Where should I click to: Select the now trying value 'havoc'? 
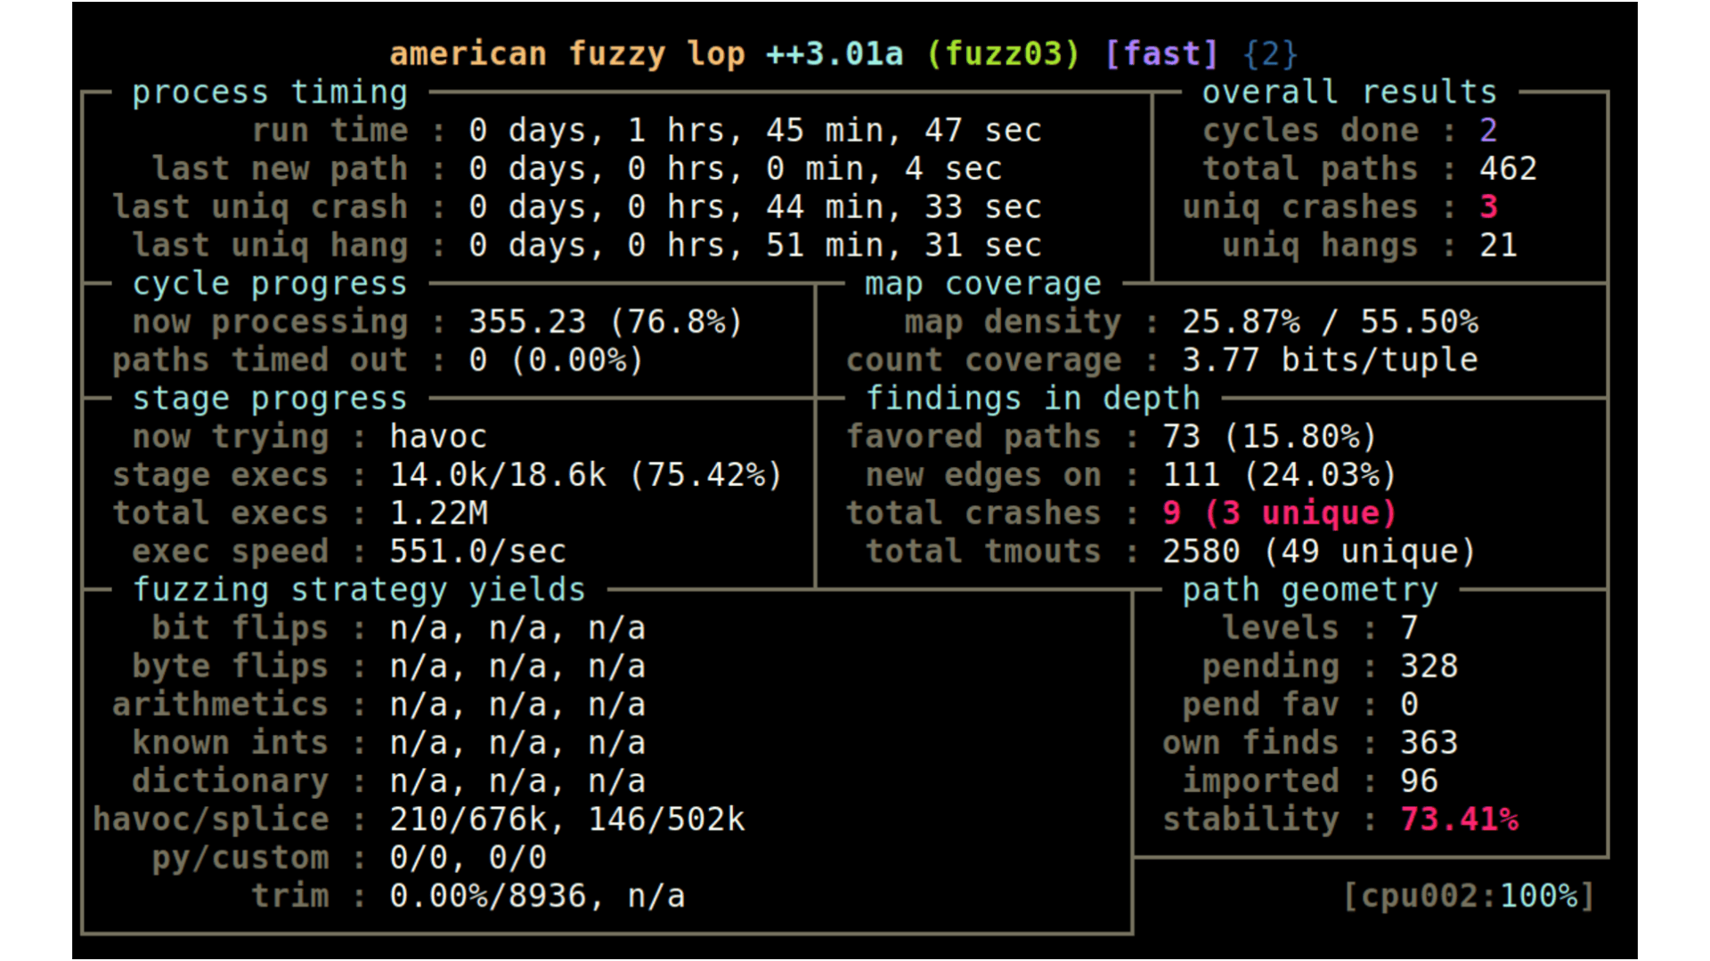438,437
